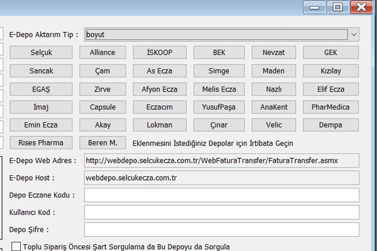This screenshot has height=251, width=377.
Task: Click the Melis Ecza button
Action: click(219, 89)
